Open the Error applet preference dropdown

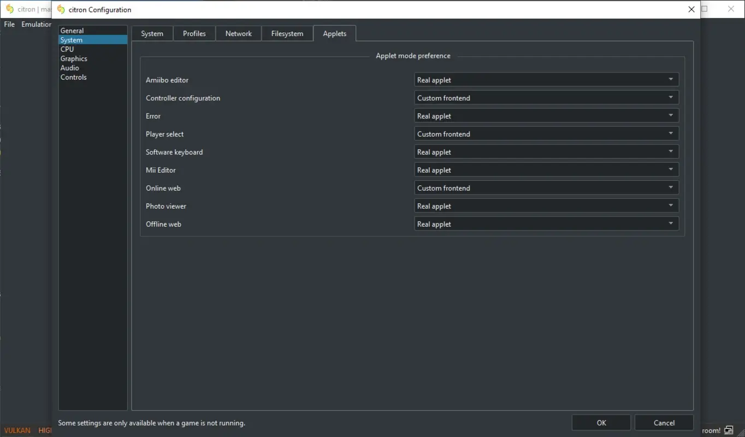546,115
